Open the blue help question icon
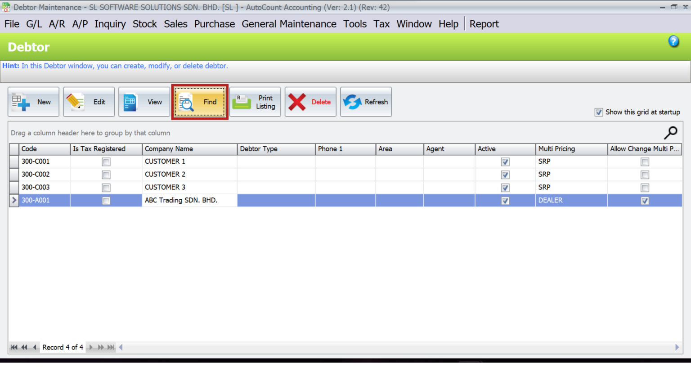 673,41
